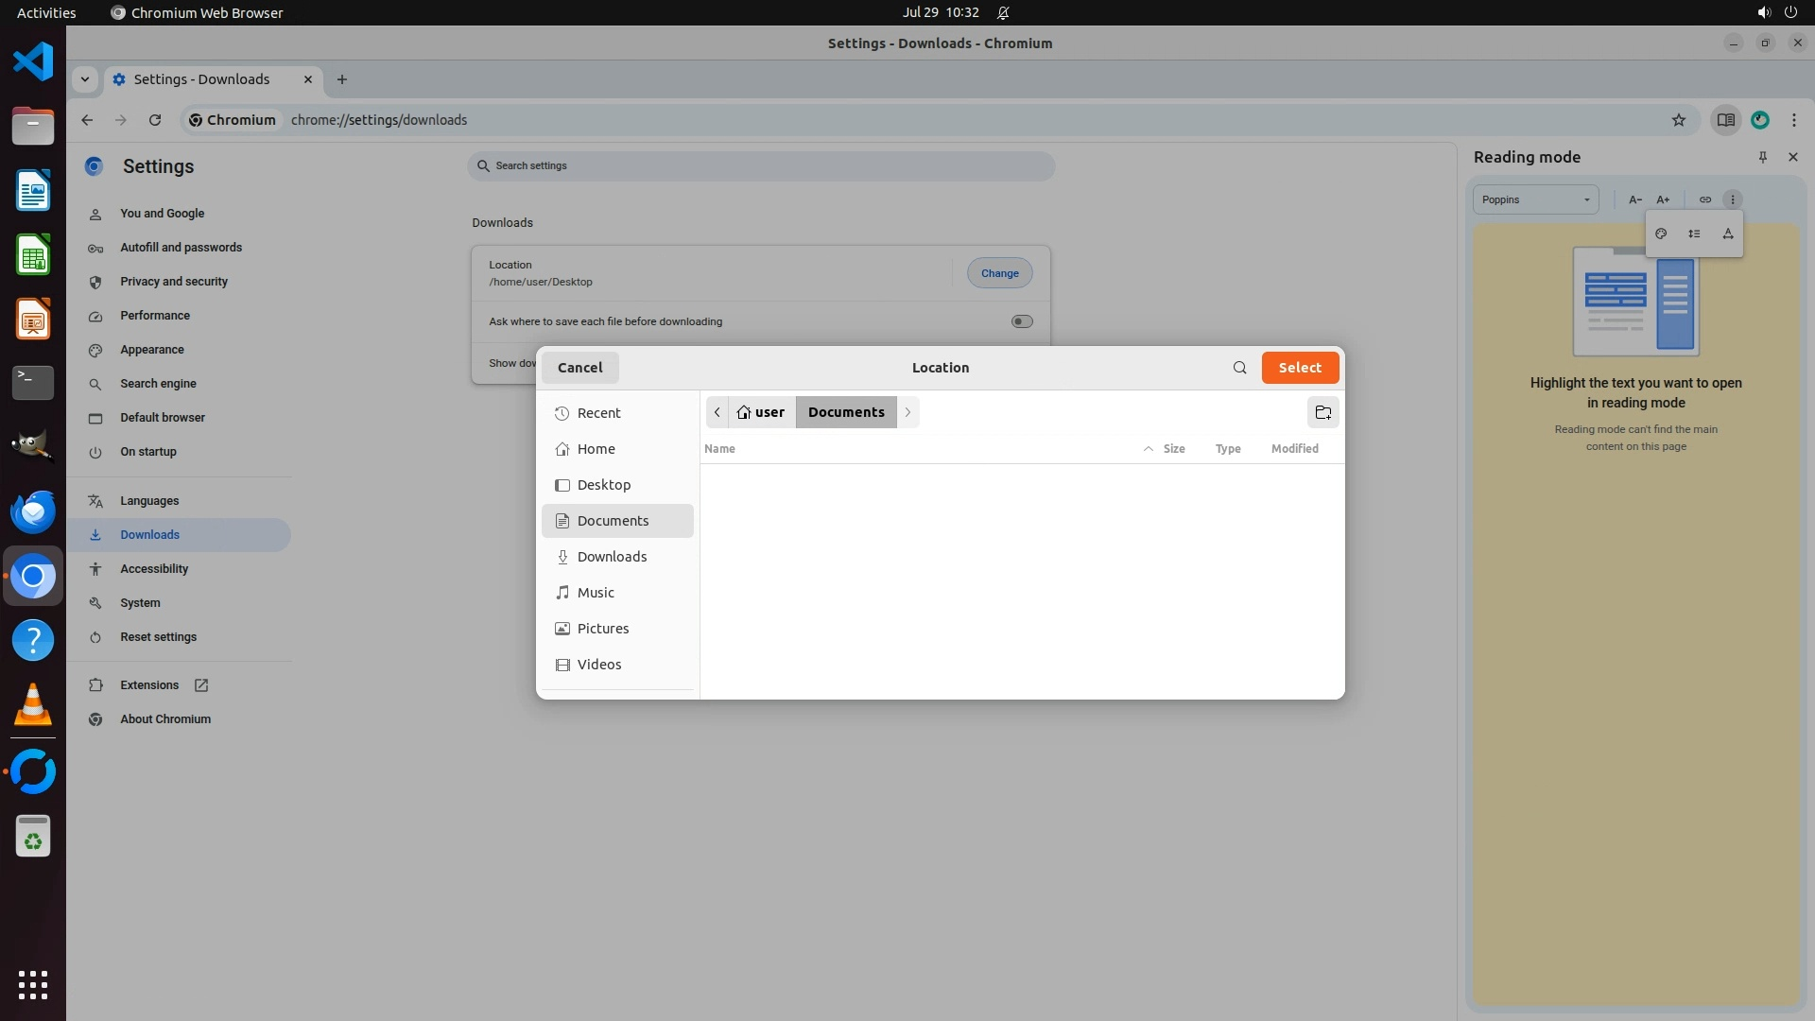Toggle ask where to save each file

pyautogui.click(x=1021, y=321)
